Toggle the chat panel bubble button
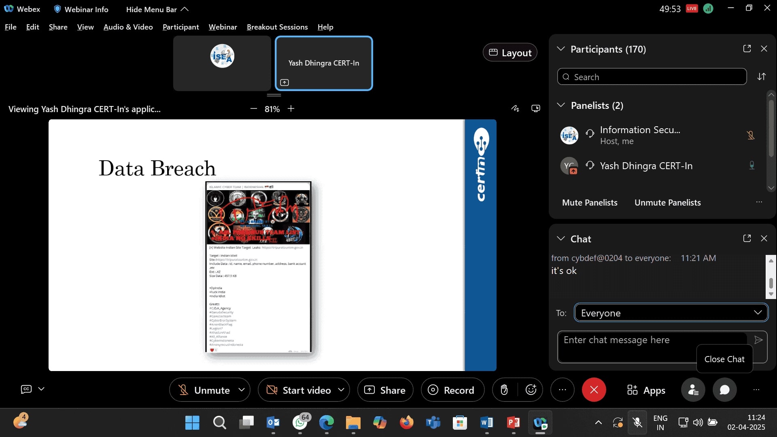The image size is (777, 437). pos(724,390)
